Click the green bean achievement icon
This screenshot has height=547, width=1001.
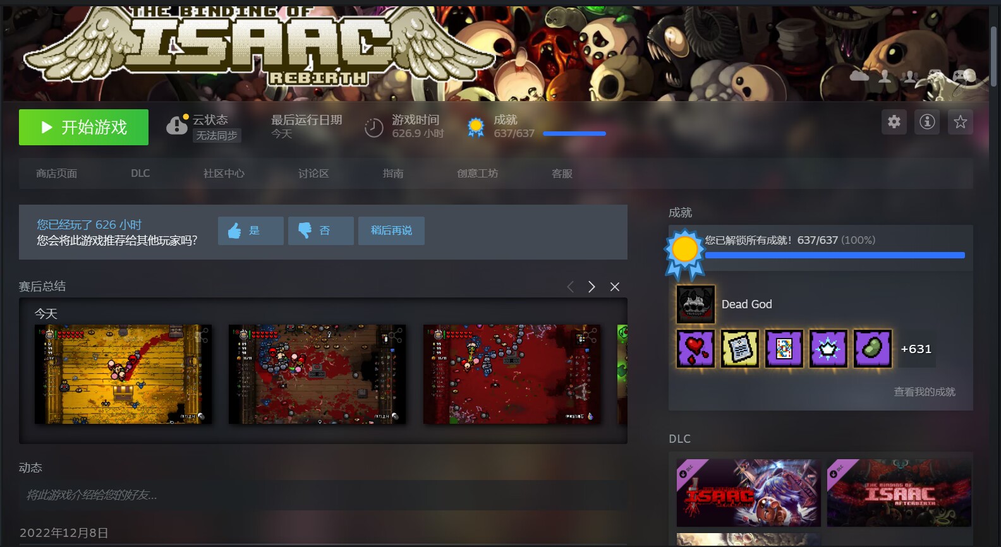pyautogui.click(x=872, y=349)
